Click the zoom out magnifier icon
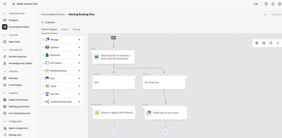The image size is (282, 138). [x=264, y=43]
